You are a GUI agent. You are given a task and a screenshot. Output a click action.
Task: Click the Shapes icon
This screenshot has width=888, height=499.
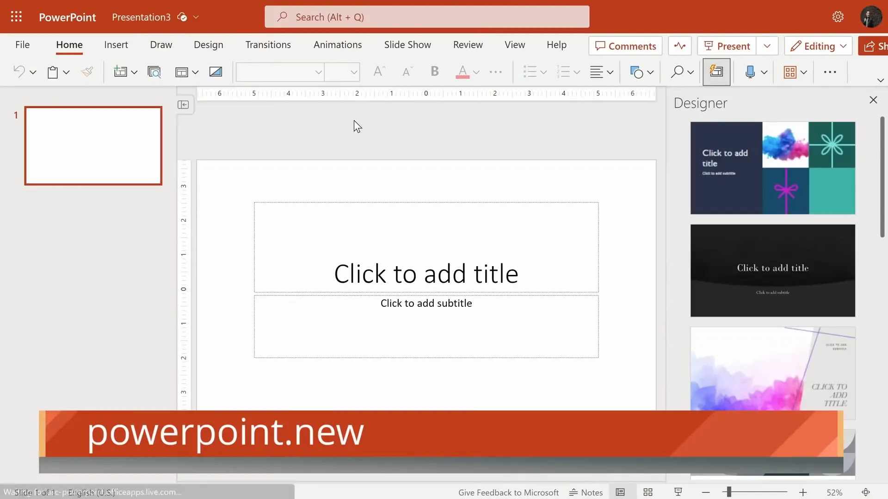tap(636, 72)
